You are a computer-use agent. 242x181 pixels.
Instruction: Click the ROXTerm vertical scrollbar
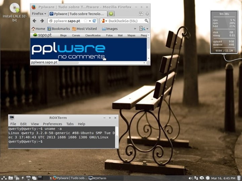tap(117, 137)
